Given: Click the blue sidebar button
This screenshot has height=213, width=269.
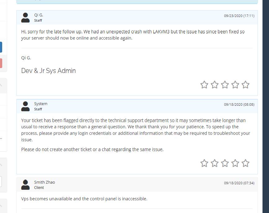Looking at the screenshot, I should point(1,47).
